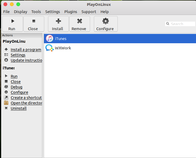This screenshot has width=196, height=158.
Task: Open the Tools menu
Action: pos(36,12)
